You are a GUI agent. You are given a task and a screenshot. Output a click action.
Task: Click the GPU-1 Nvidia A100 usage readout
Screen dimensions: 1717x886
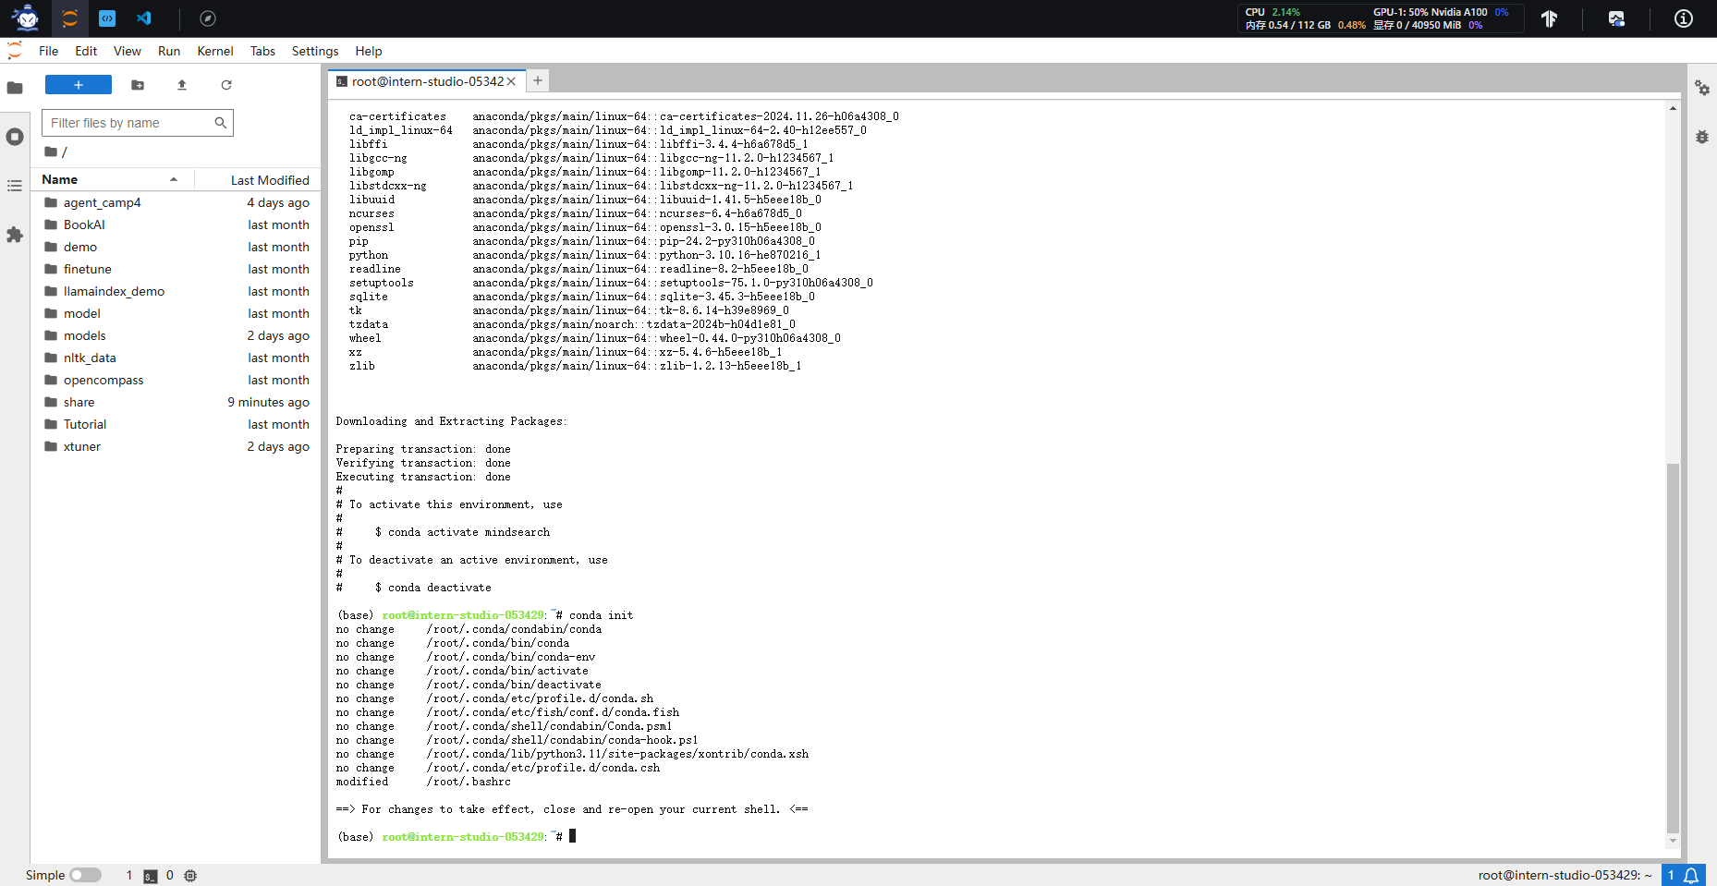[x=1441, y=12]
